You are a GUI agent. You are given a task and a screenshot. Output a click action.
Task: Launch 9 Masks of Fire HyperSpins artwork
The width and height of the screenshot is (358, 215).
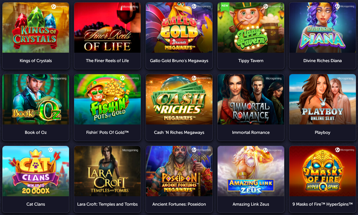322,171
